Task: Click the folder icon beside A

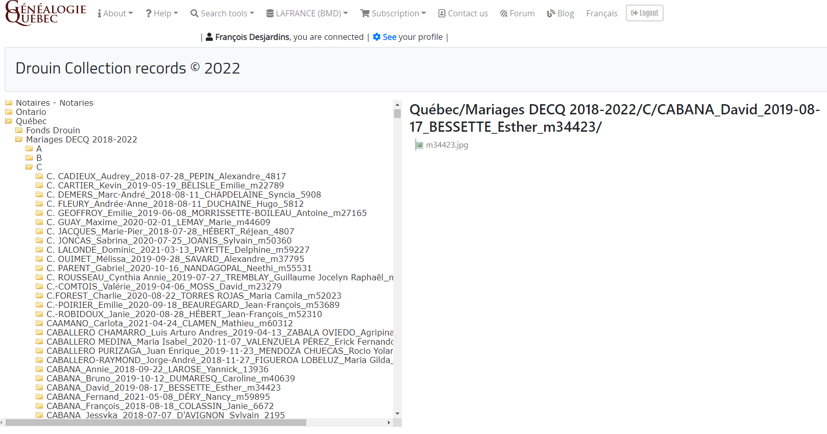Action: click(29, 149)
